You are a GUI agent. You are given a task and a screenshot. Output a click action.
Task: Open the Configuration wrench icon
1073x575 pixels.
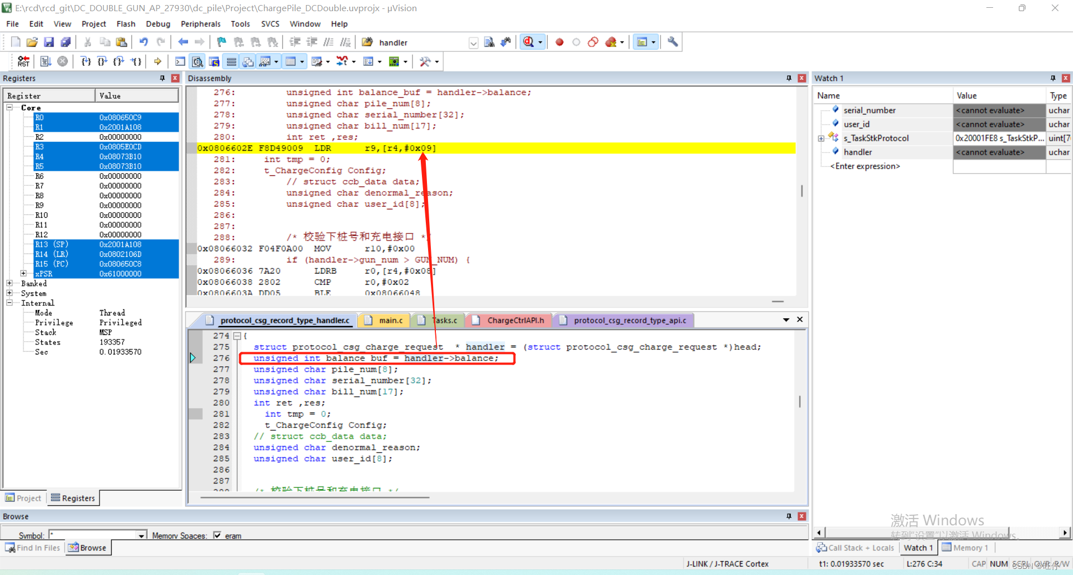pos(673,42)
